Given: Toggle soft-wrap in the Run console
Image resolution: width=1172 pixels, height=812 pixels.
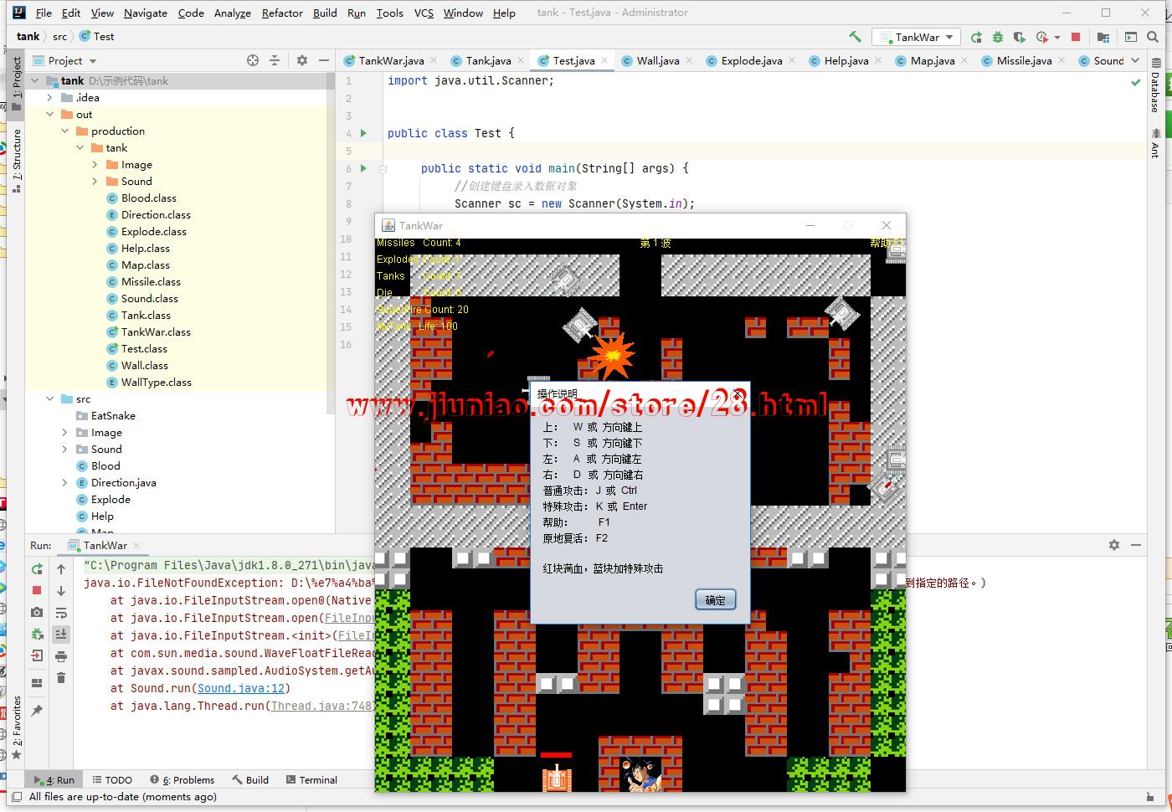Looking at the screenshot, I should (x=61, y=613).
